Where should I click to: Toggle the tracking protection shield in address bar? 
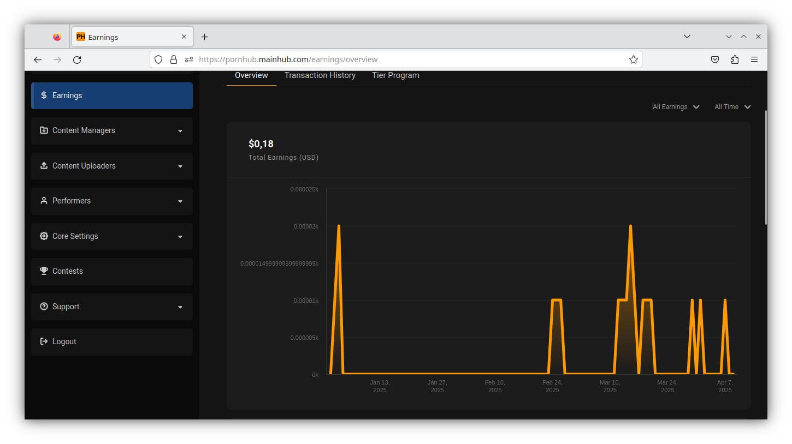pyautogui.click(x=158, y=59)
